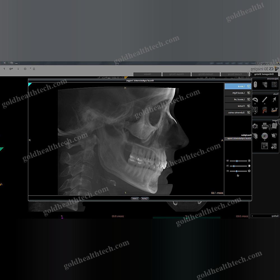Switch to the Review tab
Image resolution: width=280 pixels, height=280 pixels.
[x=147, y=74]
